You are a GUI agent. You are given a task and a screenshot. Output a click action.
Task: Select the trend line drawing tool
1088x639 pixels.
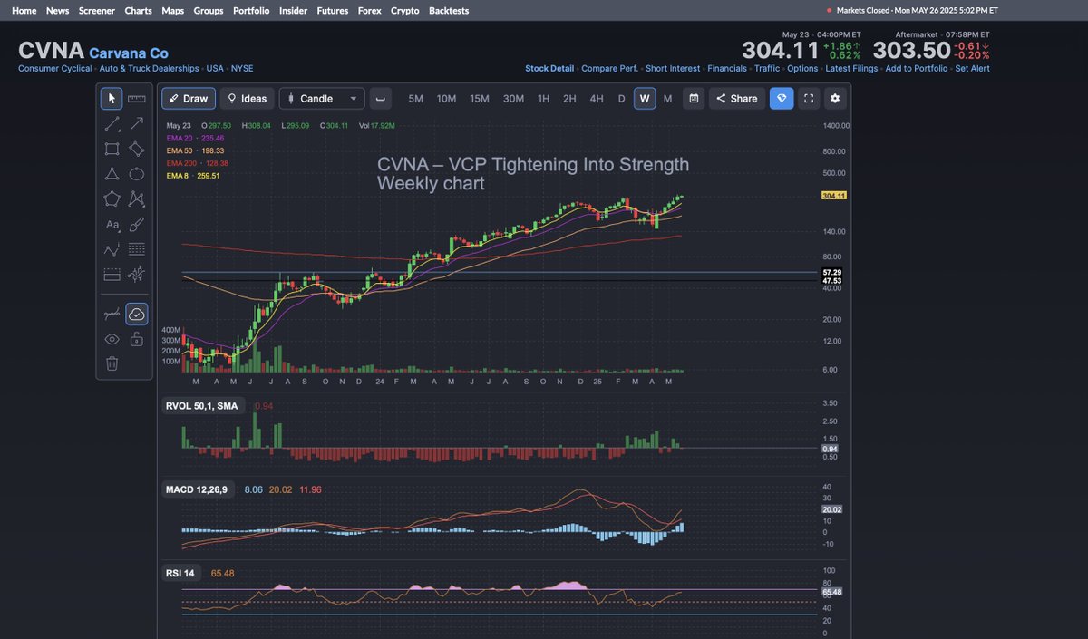coord(112,124)
